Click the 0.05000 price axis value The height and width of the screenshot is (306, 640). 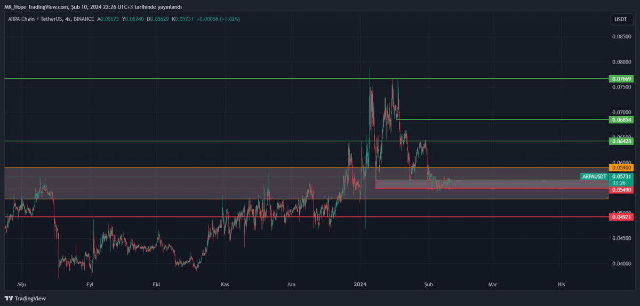coord(622,211)
